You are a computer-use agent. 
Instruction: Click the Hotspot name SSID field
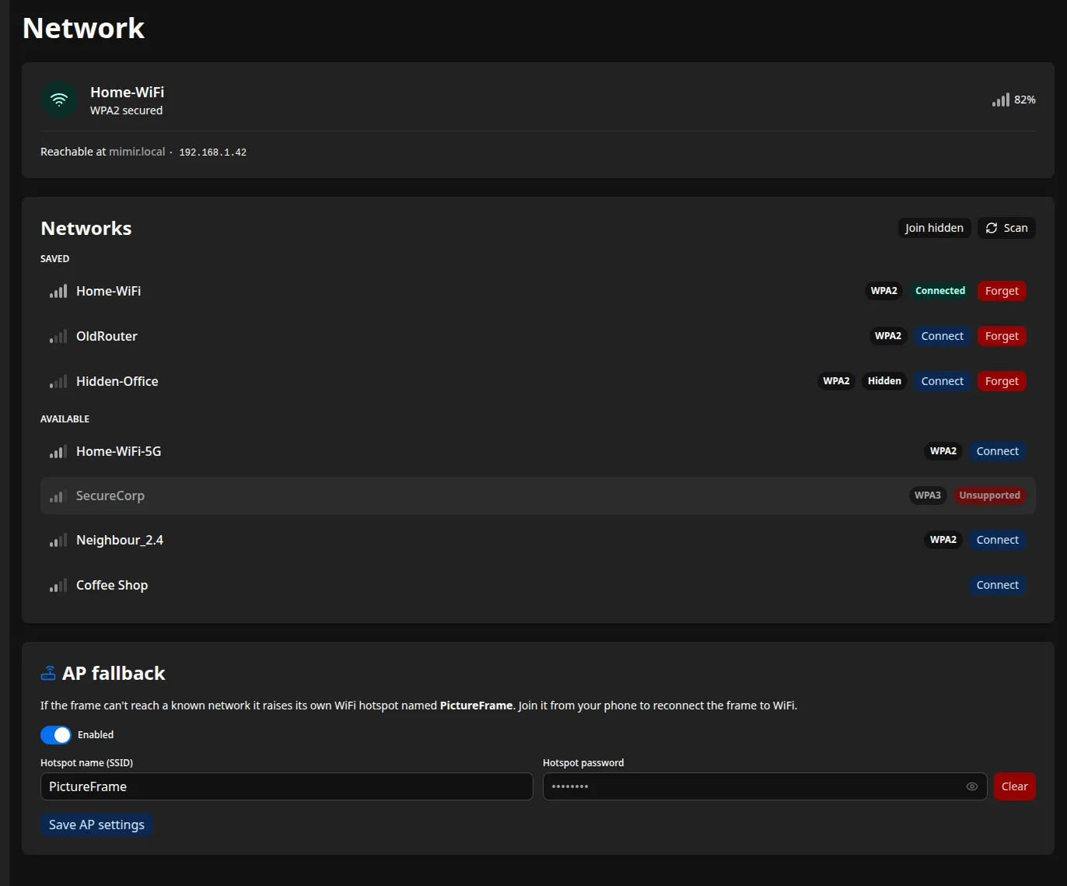(286, 786)
